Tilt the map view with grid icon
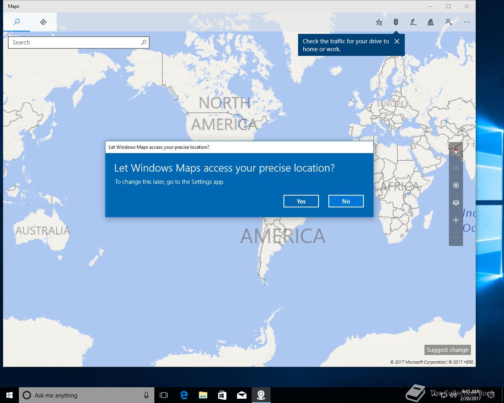This screenshot has height=403, width=504. [456, 168]
